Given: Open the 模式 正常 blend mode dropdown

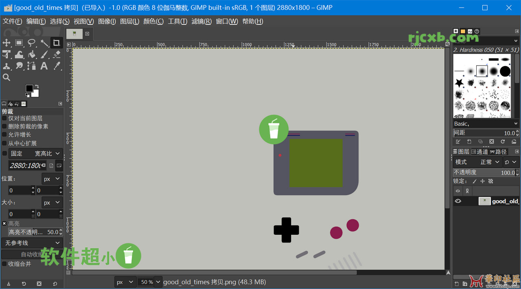Looking at the screenshot, I should click(x=478, y=162).
